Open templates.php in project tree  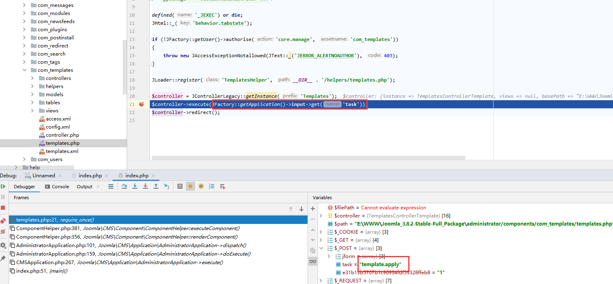click(63, 143)
